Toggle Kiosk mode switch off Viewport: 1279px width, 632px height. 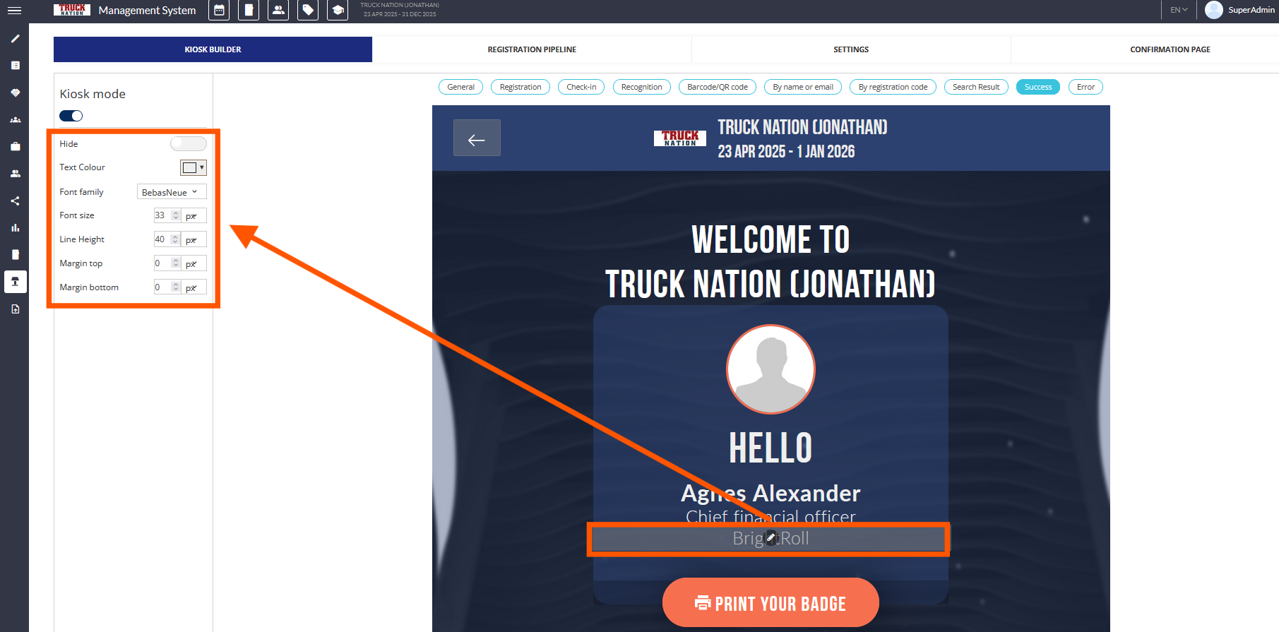point(71,116)
